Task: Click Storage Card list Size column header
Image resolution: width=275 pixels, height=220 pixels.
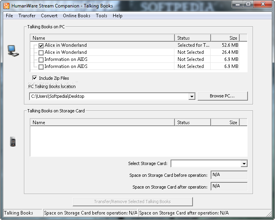Action: point(225,122)
